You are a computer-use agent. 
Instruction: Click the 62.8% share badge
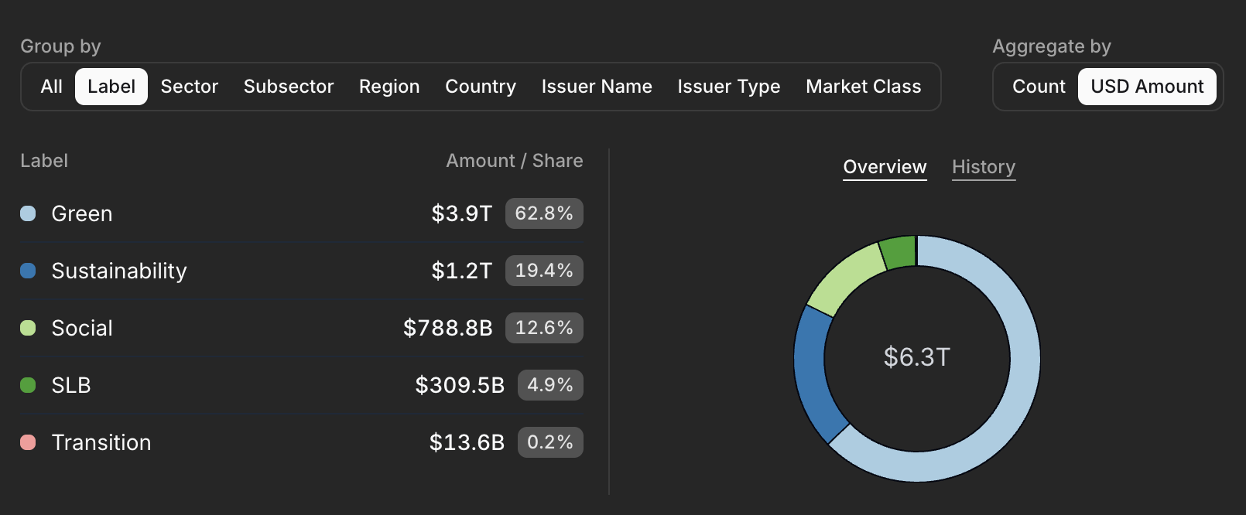[x=544, y=213]
